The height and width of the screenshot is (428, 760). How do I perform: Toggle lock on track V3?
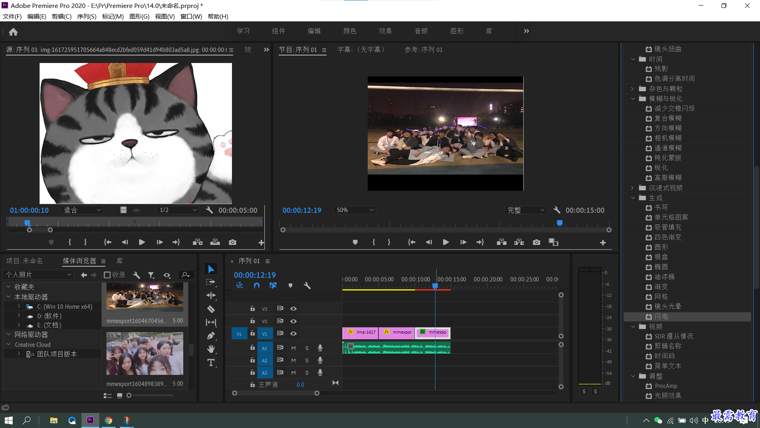253,308
